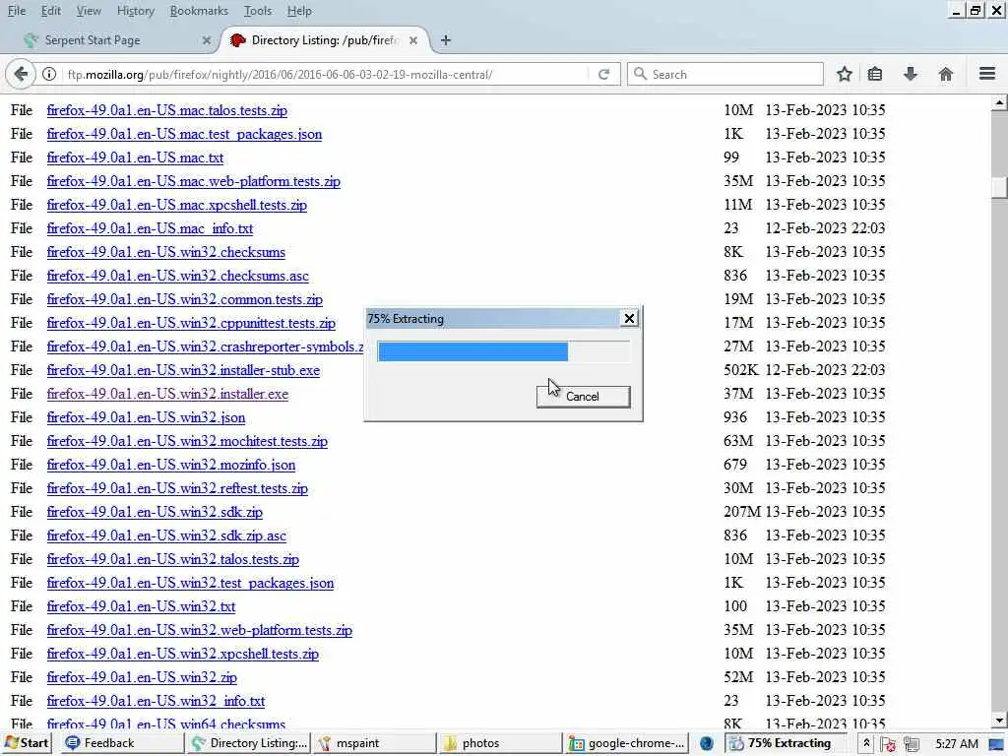Image resolution: width=1008 pixels, height=756 pixels.
Task: Click the extraction progress bar
Action: (503, 351)
